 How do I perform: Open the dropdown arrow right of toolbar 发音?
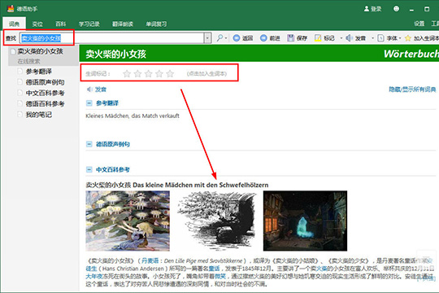[372, 38]
